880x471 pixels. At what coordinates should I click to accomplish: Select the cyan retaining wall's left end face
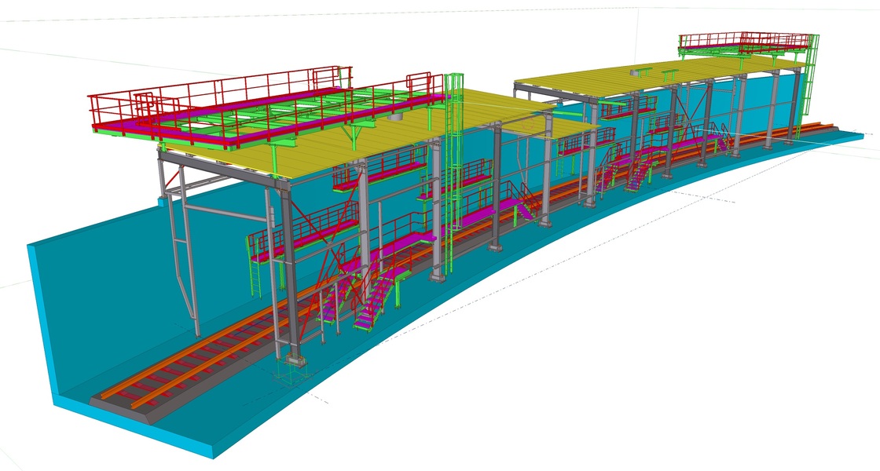[42, 322]
